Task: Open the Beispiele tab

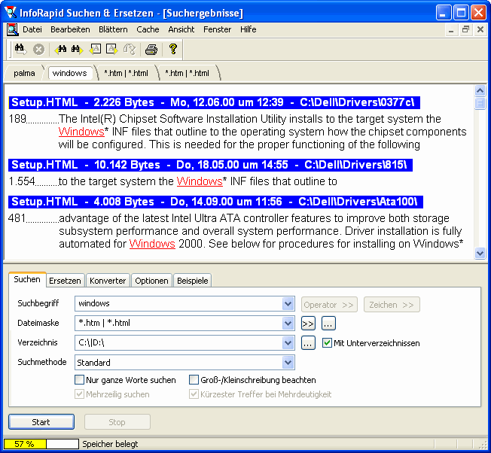Action: point(193,281)
